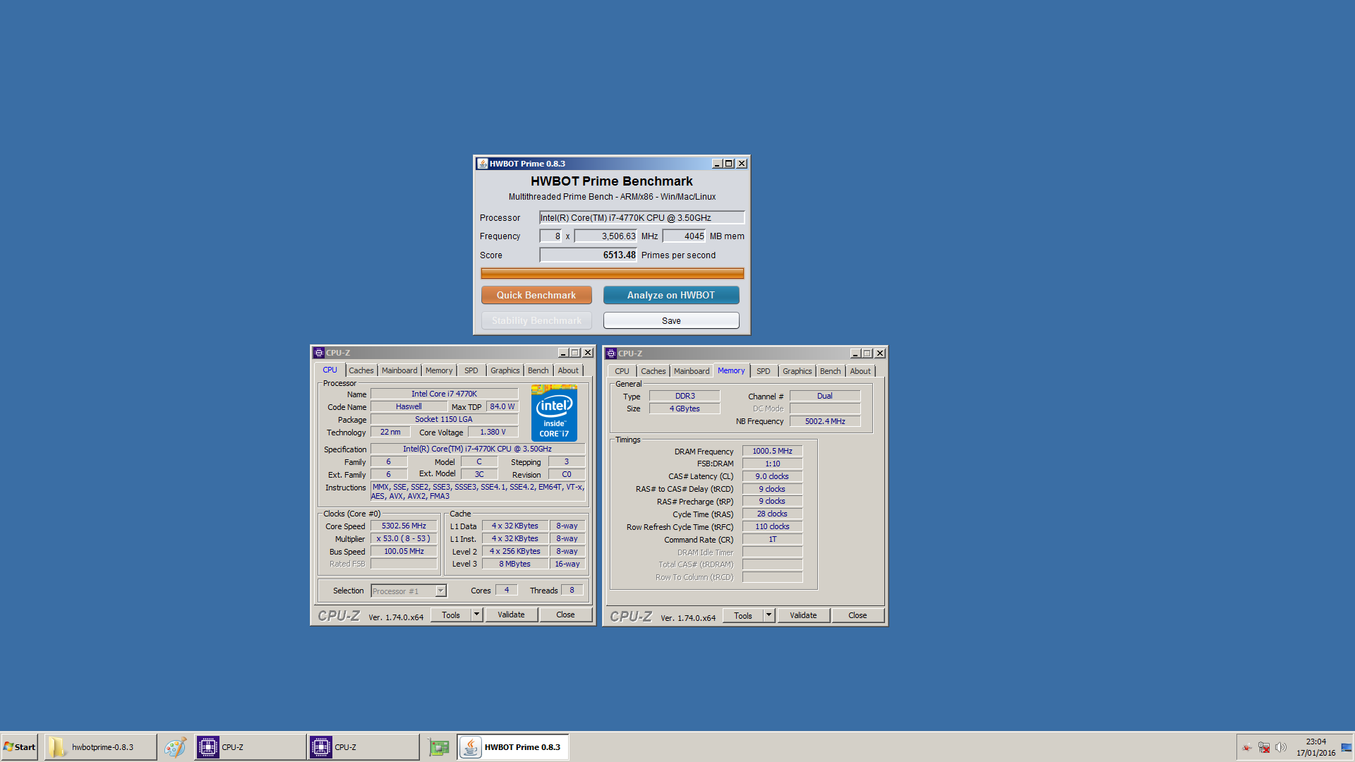Minimize the left CPU-Z window
The image size is (1355, 762).
563,353
